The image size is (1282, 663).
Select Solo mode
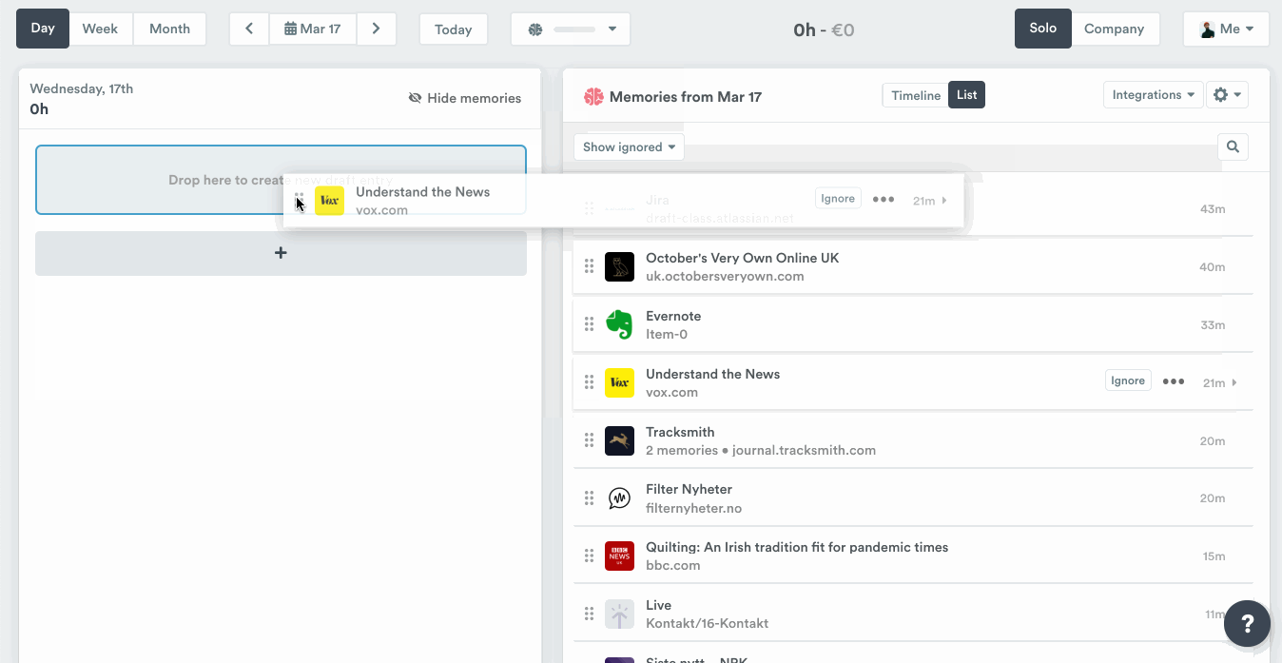(x=1042, y=29)
